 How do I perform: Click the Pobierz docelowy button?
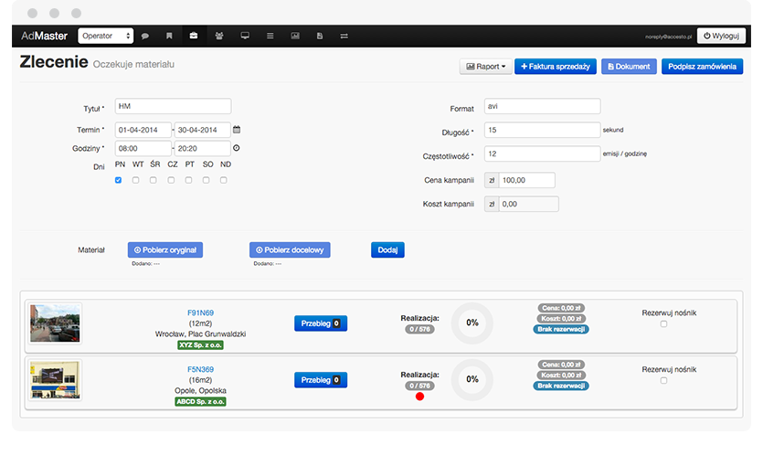pos(290,250)
